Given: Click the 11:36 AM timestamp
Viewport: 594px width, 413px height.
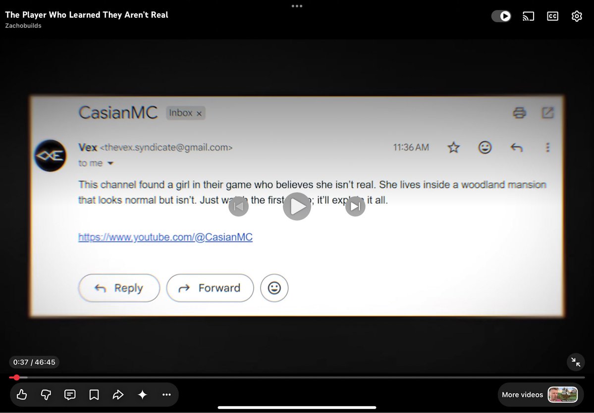Looking at the screenshot, I should coord(411,147).
